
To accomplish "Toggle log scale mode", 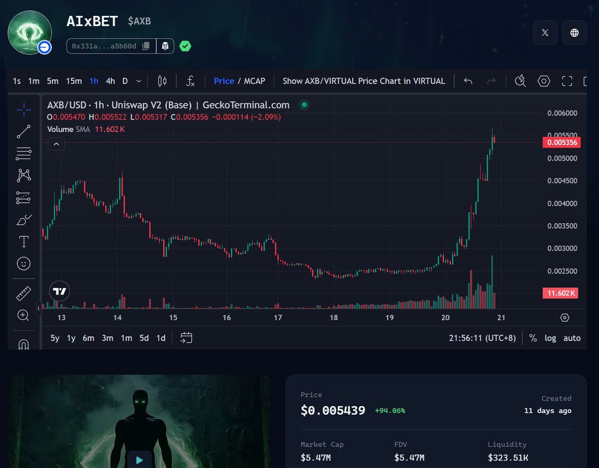I will [x=550, y=338].
